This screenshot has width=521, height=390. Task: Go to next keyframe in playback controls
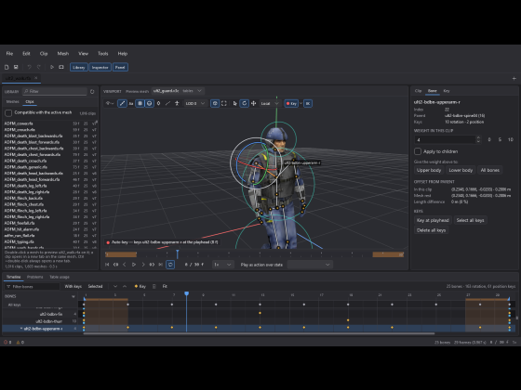click(152, 265)
